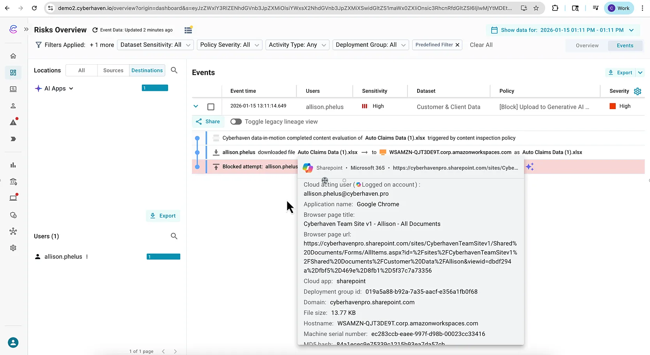
Task: Click allison.phelus count bar
Action: click(163, 257)
